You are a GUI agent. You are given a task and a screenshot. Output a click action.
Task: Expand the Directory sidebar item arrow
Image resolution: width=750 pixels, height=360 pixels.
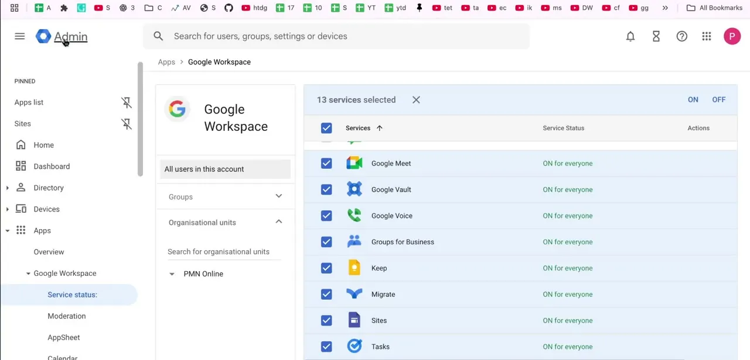pos(7,188)
